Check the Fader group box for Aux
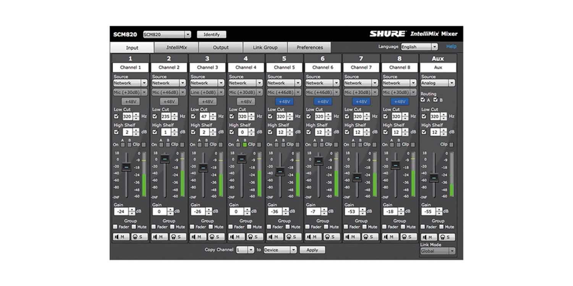The height and width of the screenshot is (286, 573). point(423,227)
